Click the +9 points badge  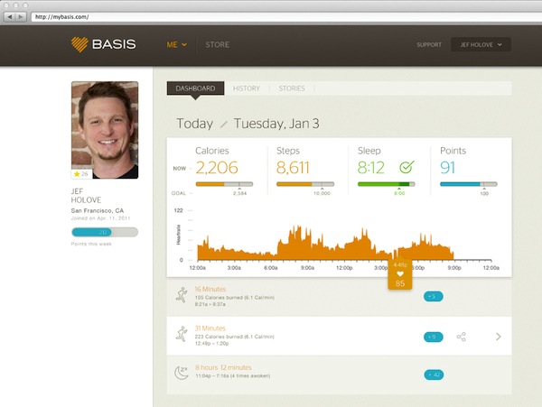click(x=433, y=337)
